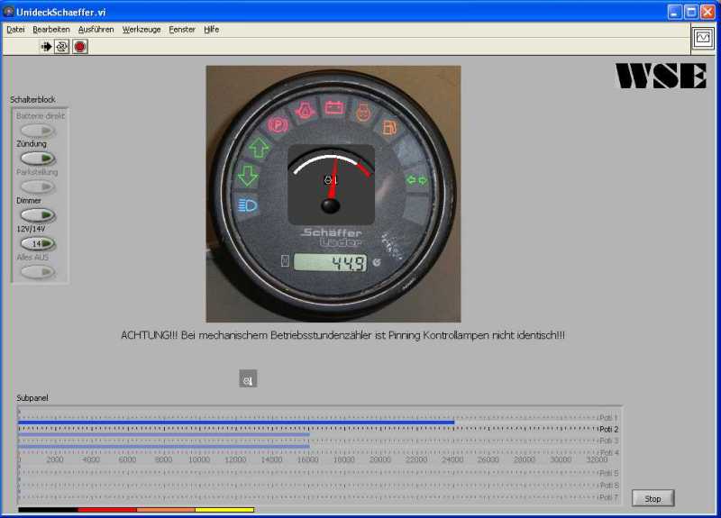Select the green down arrow indicator
The height and width of the screenshot is (518, 721).
[x=249, y=176]
